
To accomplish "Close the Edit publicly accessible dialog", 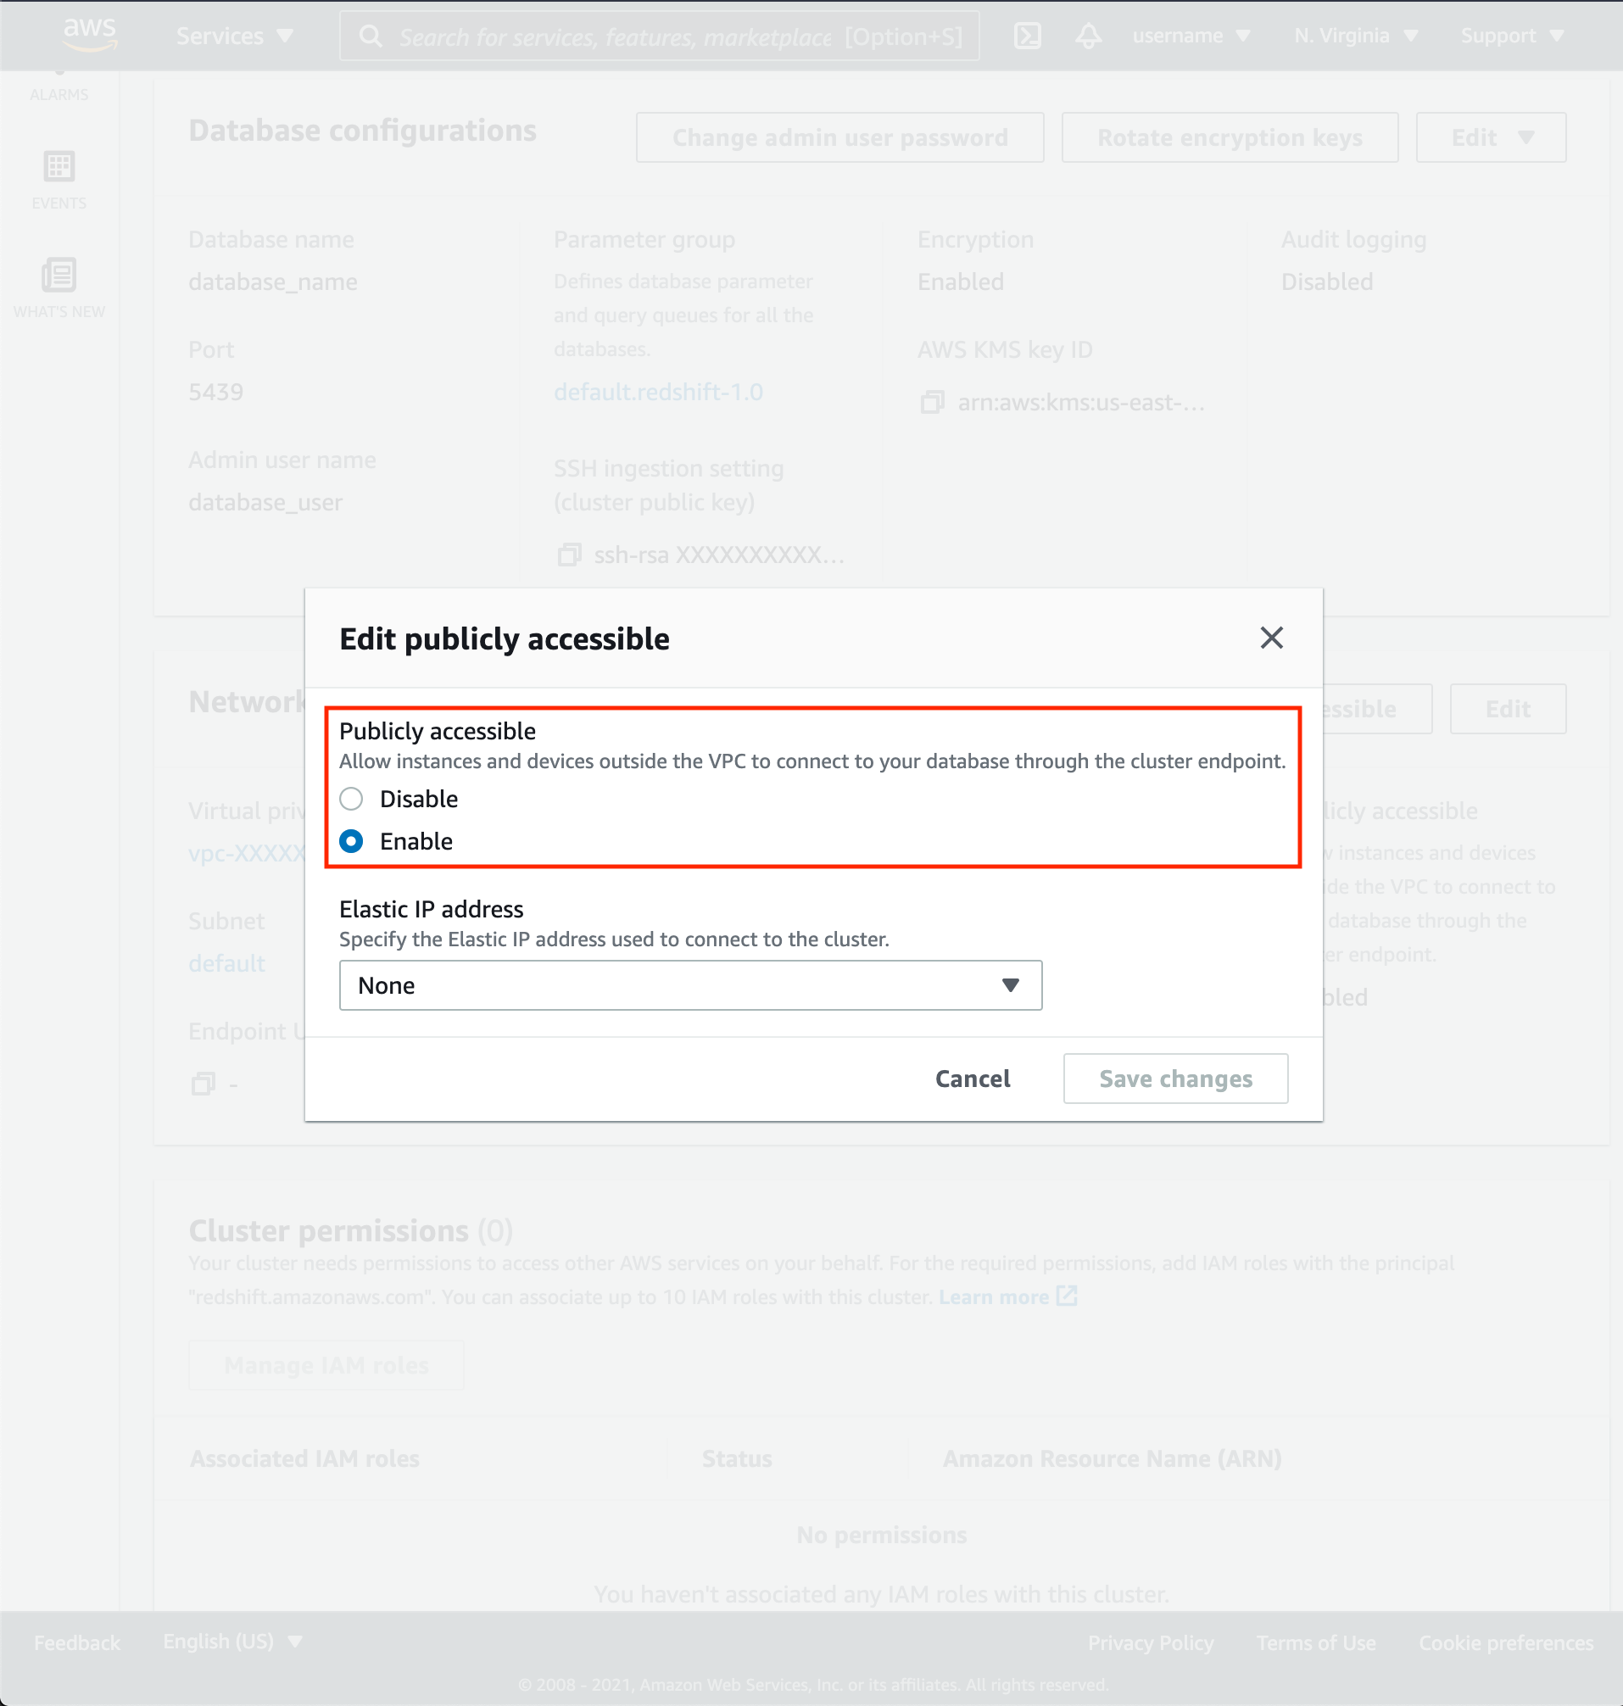I will [x=1271, y=638].
